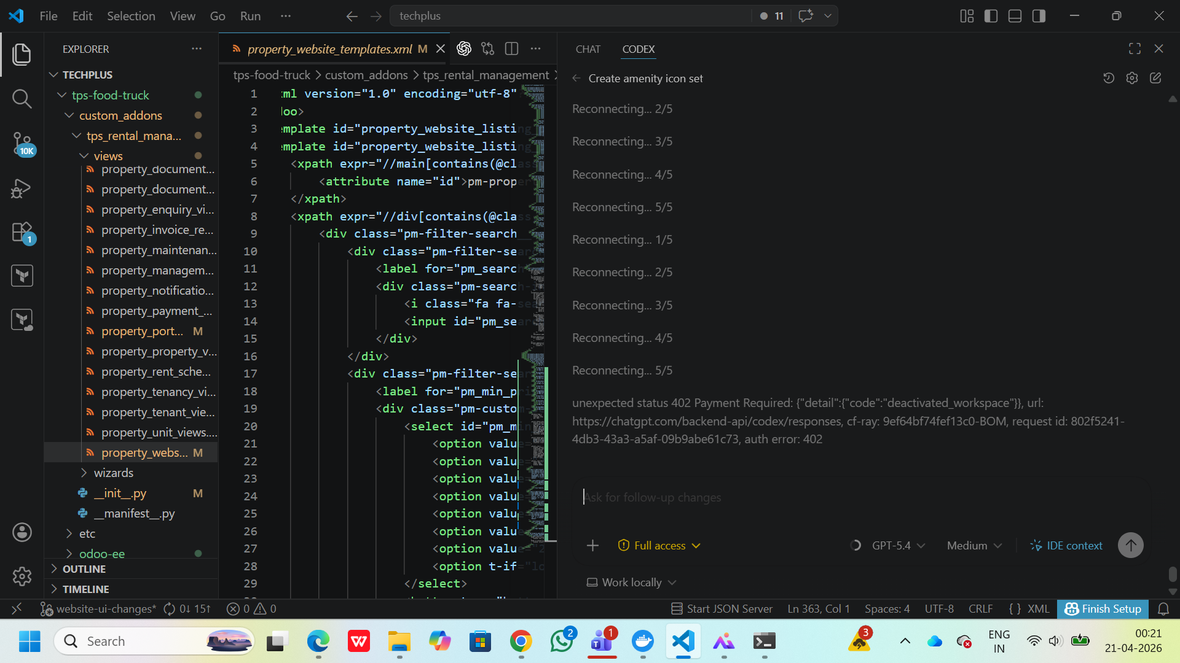
Task: Customize layout from title bar
Action: (967, 16)
